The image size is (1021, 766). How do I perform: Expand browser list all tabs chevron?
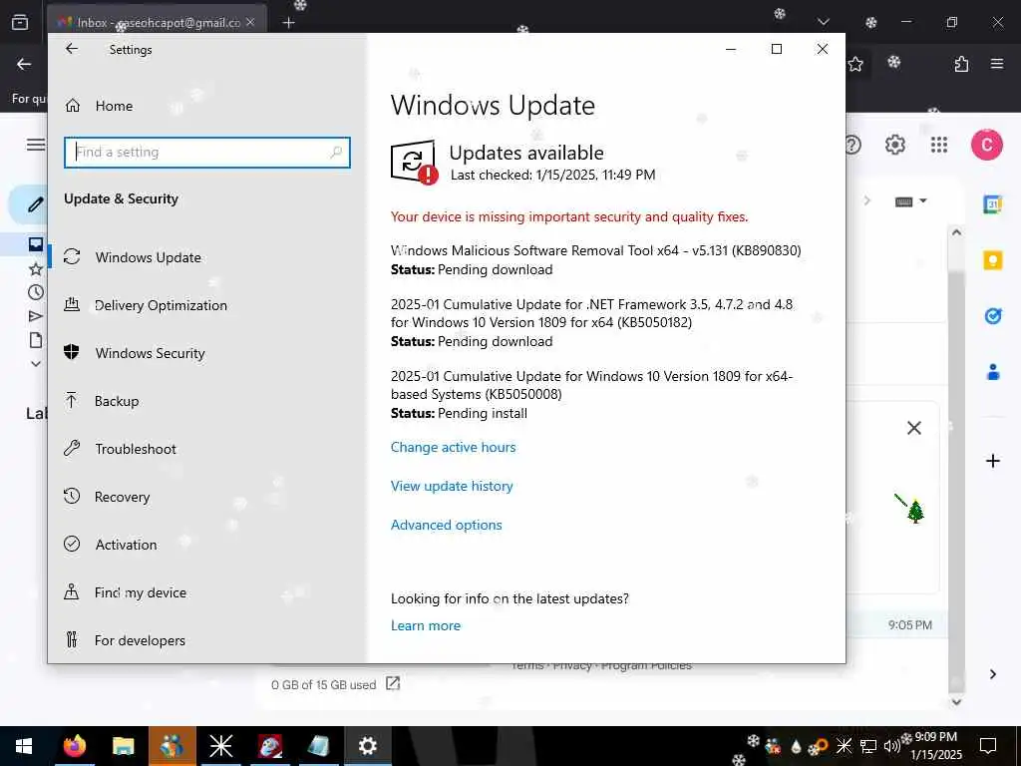coord(823,22)
